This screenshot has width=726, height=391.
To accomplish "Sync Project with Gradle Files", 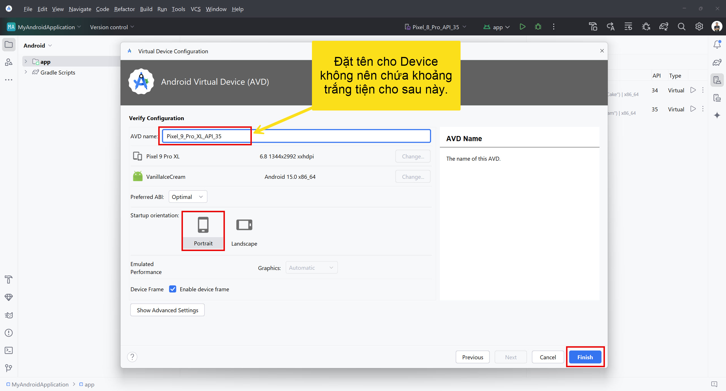I will click(664, 27).
